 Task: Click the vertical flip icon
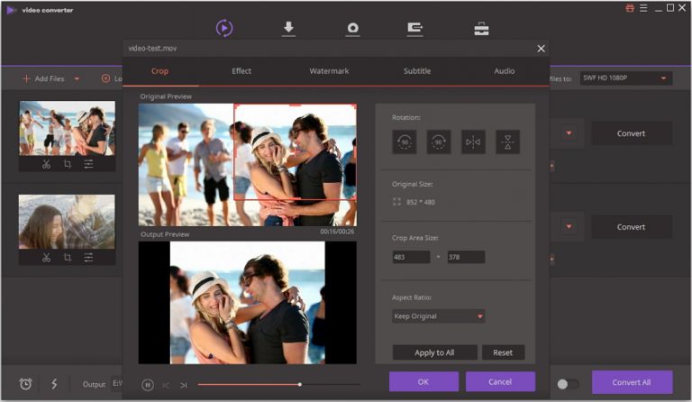click(507, 142)
